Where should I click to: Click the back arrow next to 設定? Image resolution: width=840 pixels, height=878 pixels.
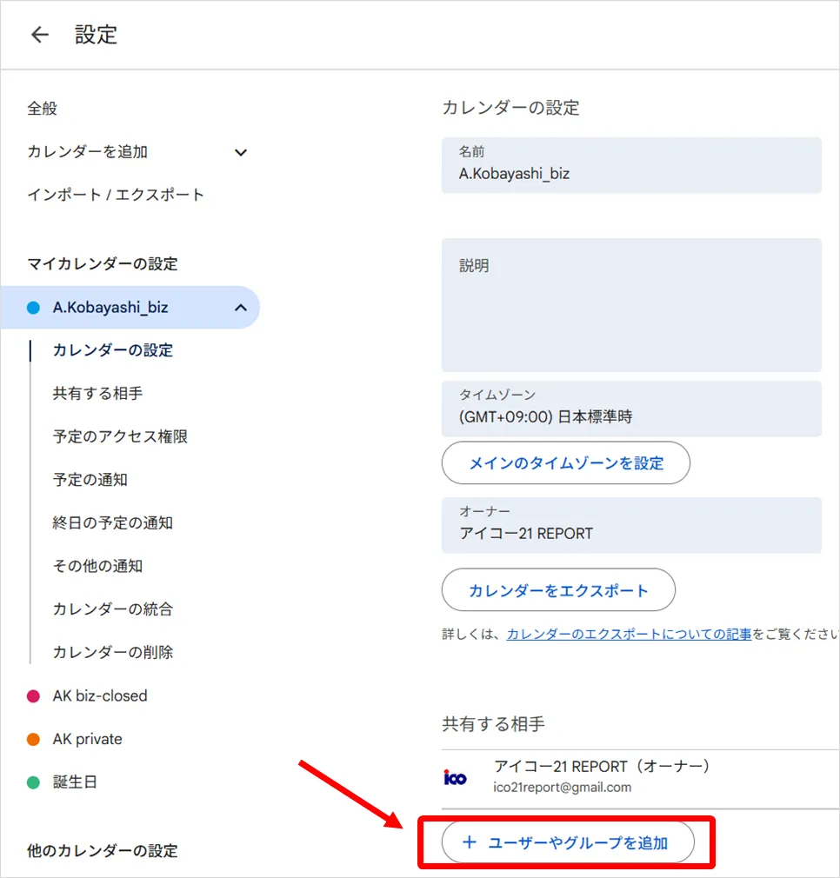(40, 35)
